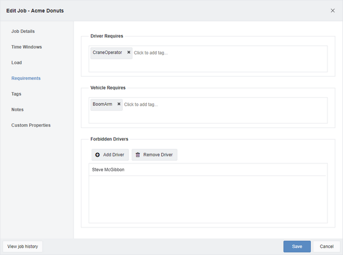The height and width of the screenshot is (255, 343).
Task: Save the job changes
Action: (x=297, y=247)
